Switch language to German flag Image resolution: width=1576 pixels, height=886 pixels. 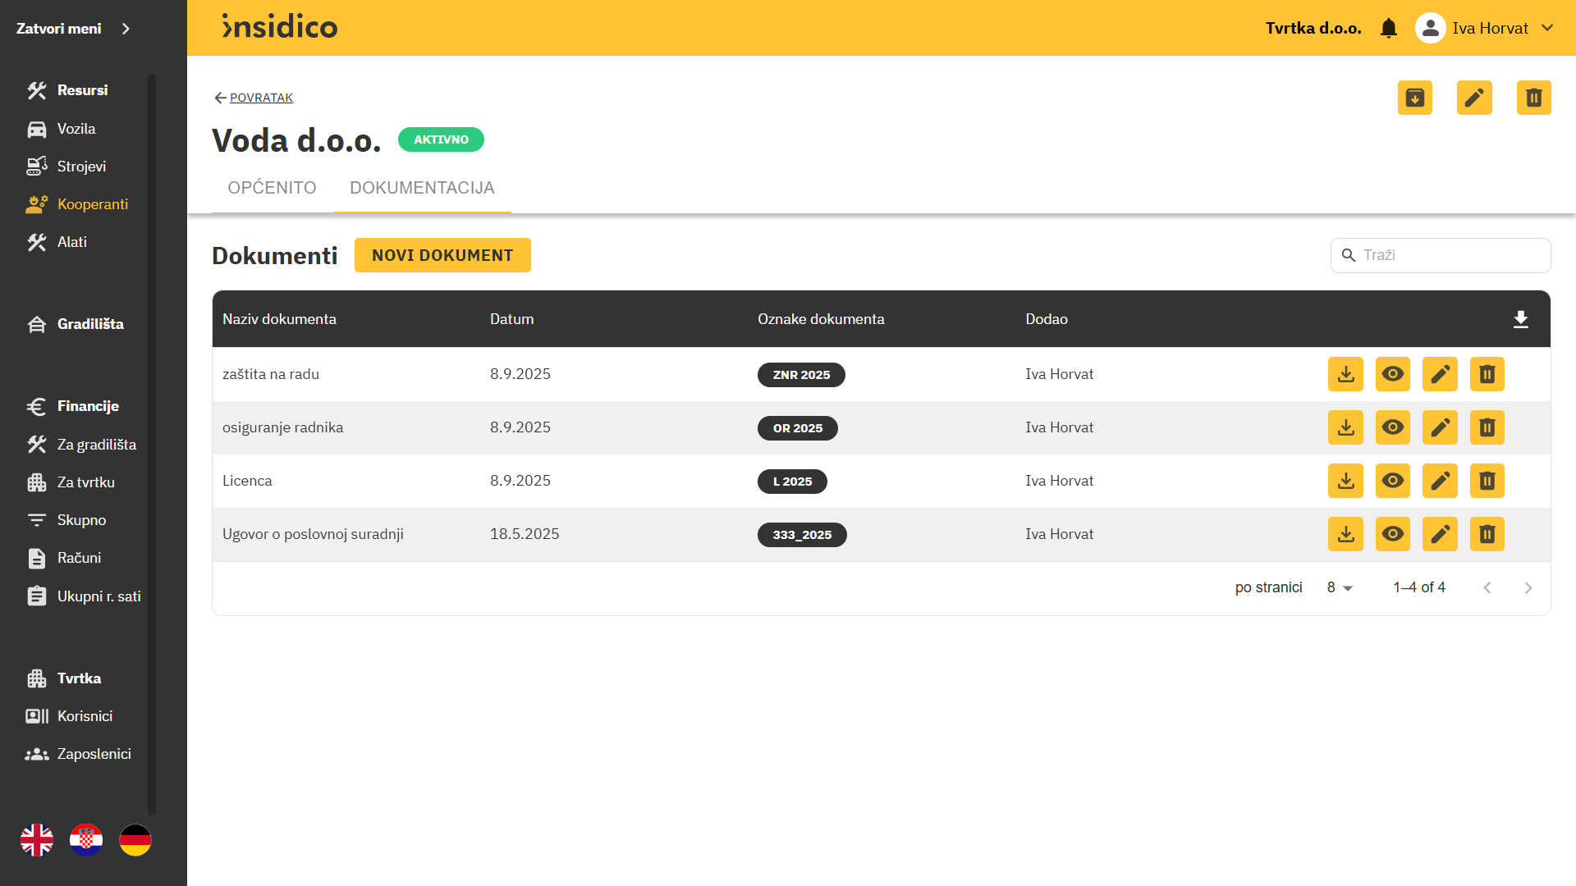(x=135, y=840)
